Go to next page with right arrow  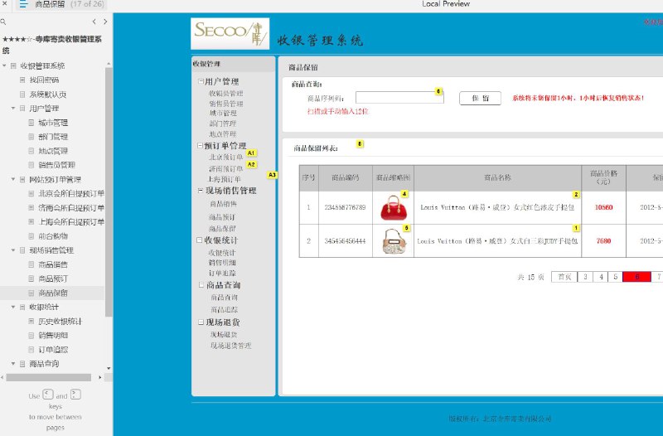(x=105, y=22)
